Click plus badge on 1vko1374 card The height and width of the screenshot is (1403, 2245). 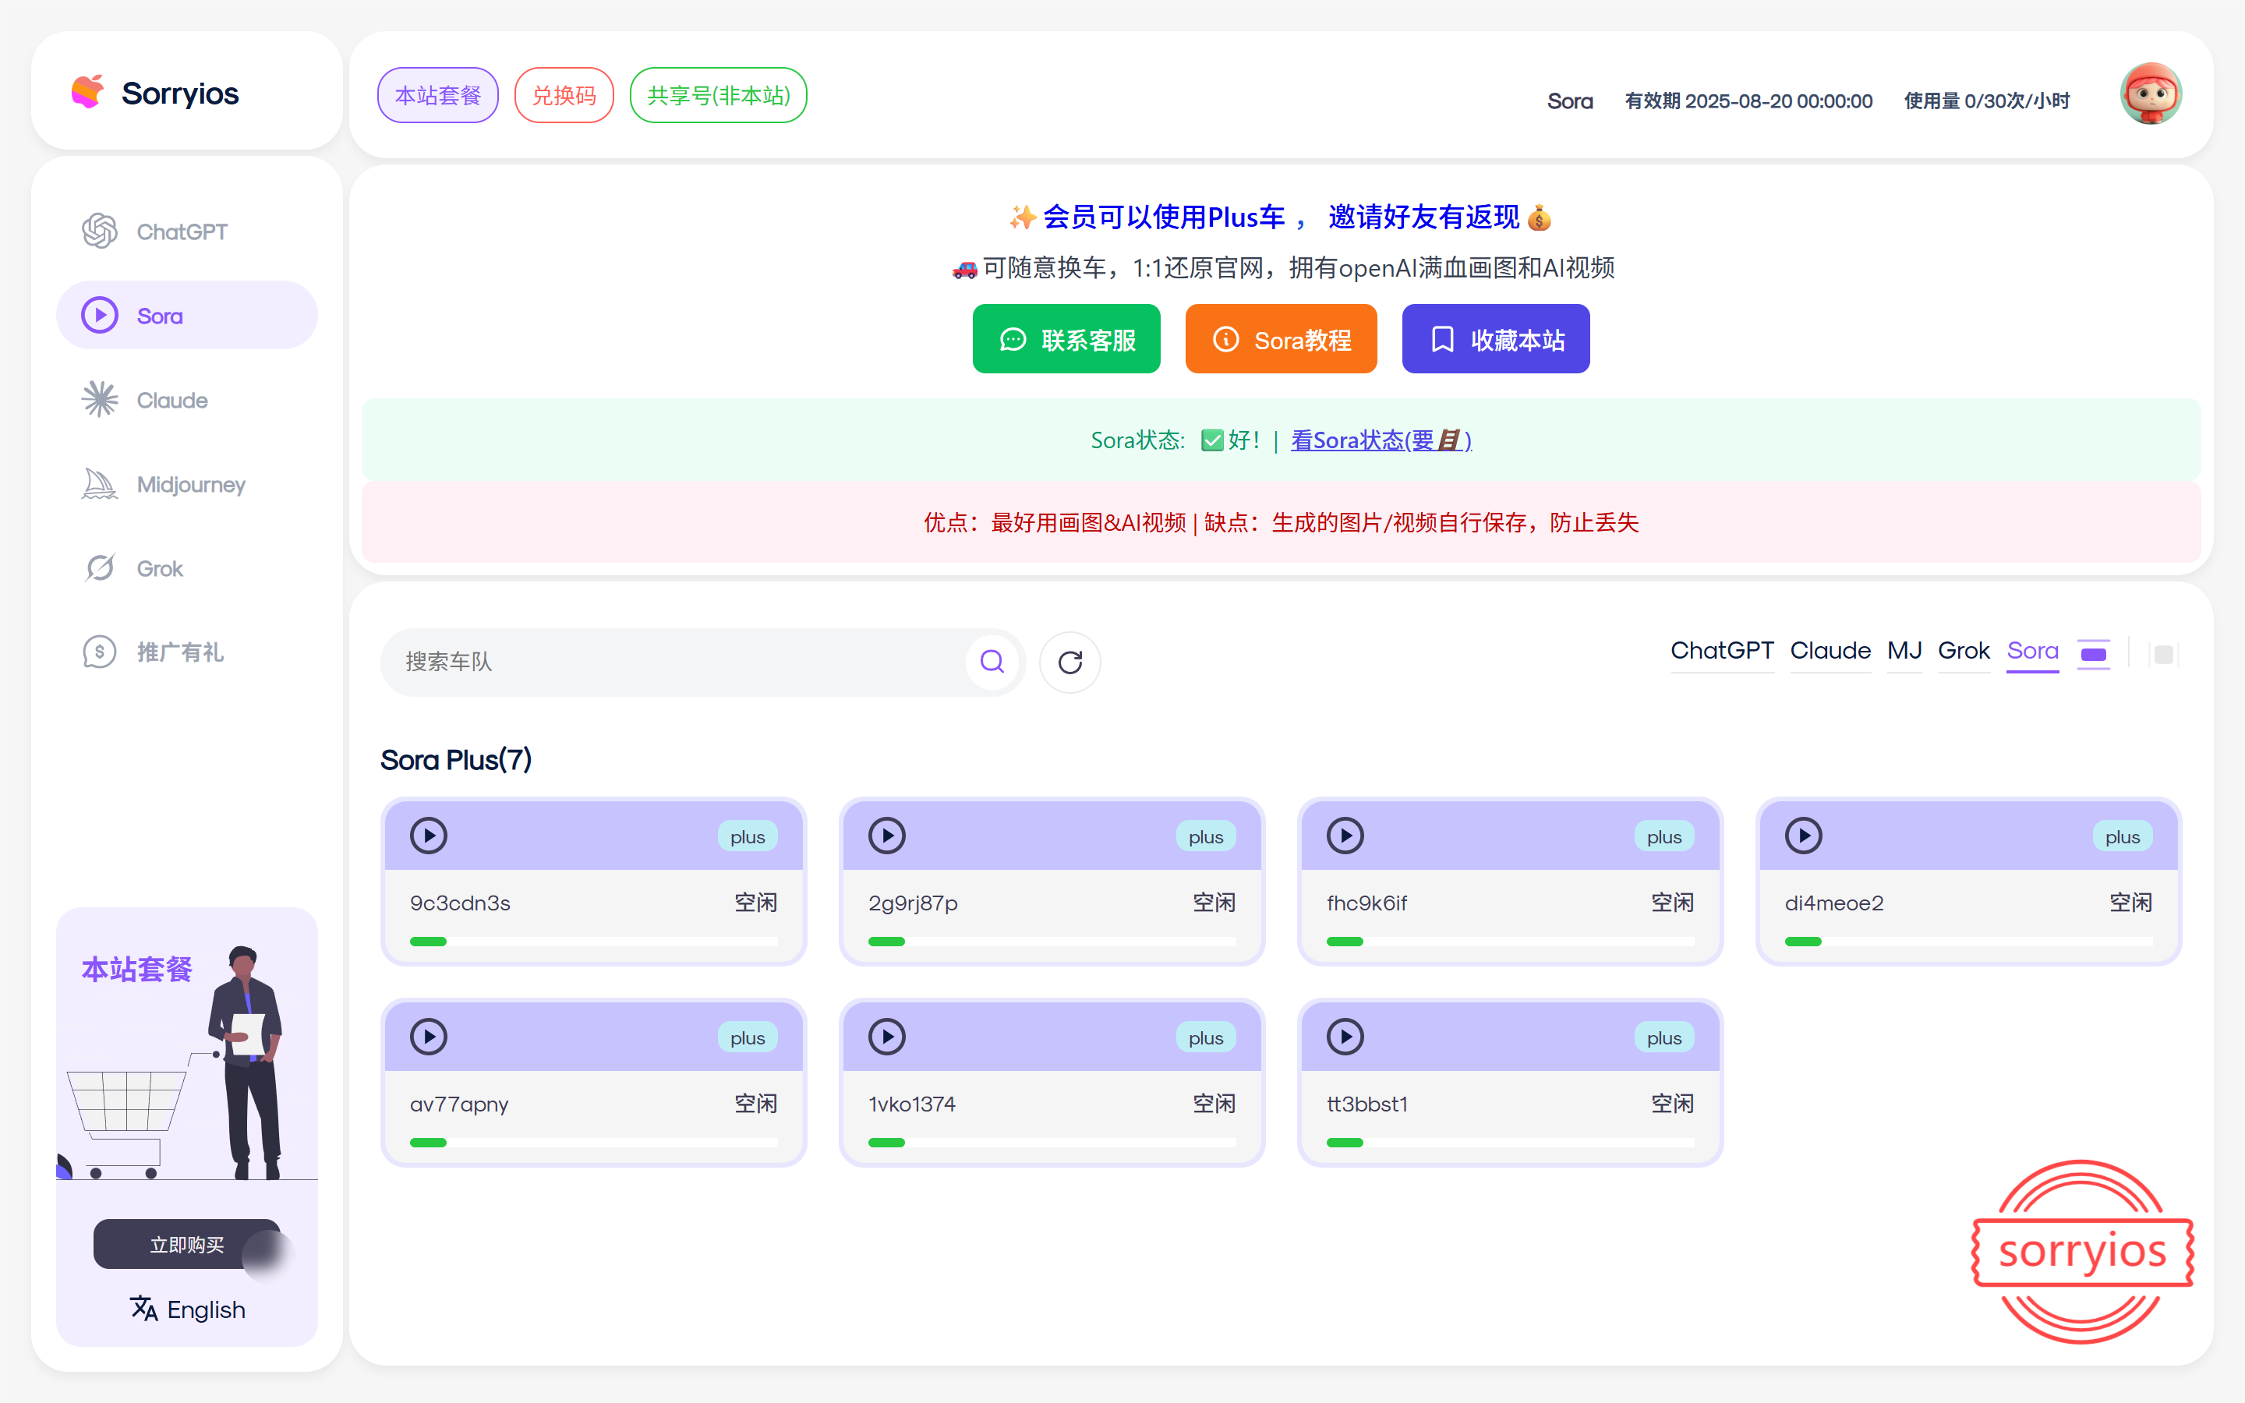coord(1206,1038)
